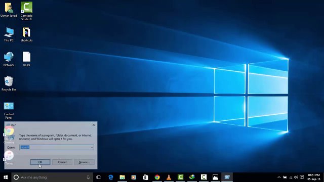Show hidden system tray icons chevron

click(279, 177)
